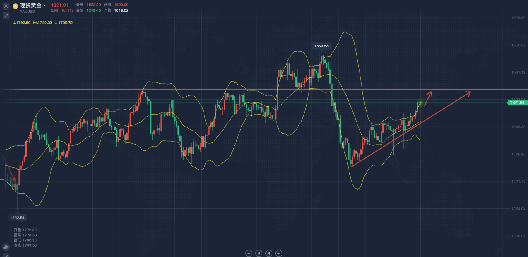Close the chart with the X icon

6,6
